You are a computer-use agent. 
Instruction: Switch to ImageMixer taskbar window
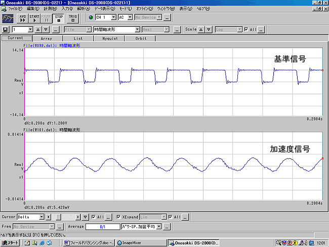141,243
